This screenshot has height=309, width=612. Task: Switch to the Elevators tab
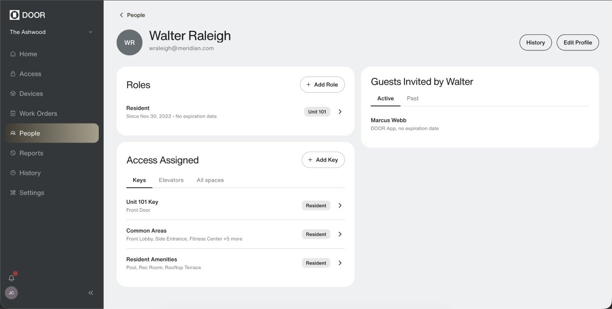171,180
